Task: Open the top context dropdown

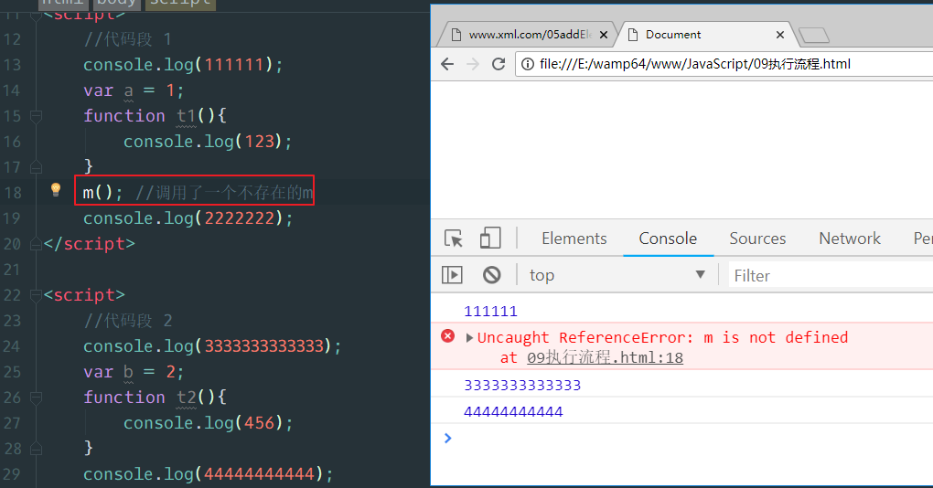Action: (x=617, y=275)
